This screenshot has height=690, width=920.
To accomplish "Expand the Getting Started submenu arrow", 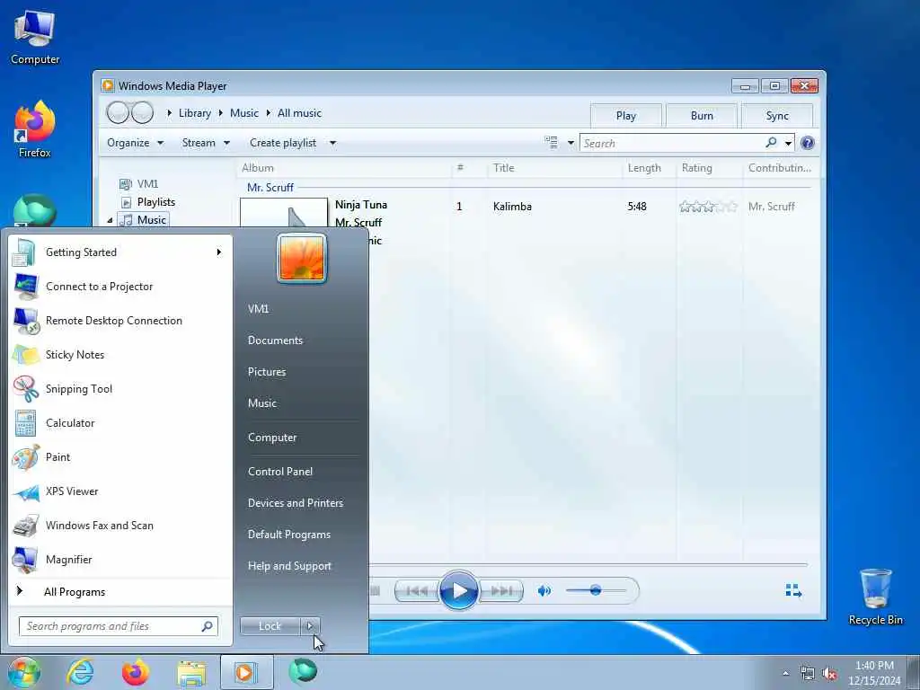I will pyautogui.click(x=219, y=252).
